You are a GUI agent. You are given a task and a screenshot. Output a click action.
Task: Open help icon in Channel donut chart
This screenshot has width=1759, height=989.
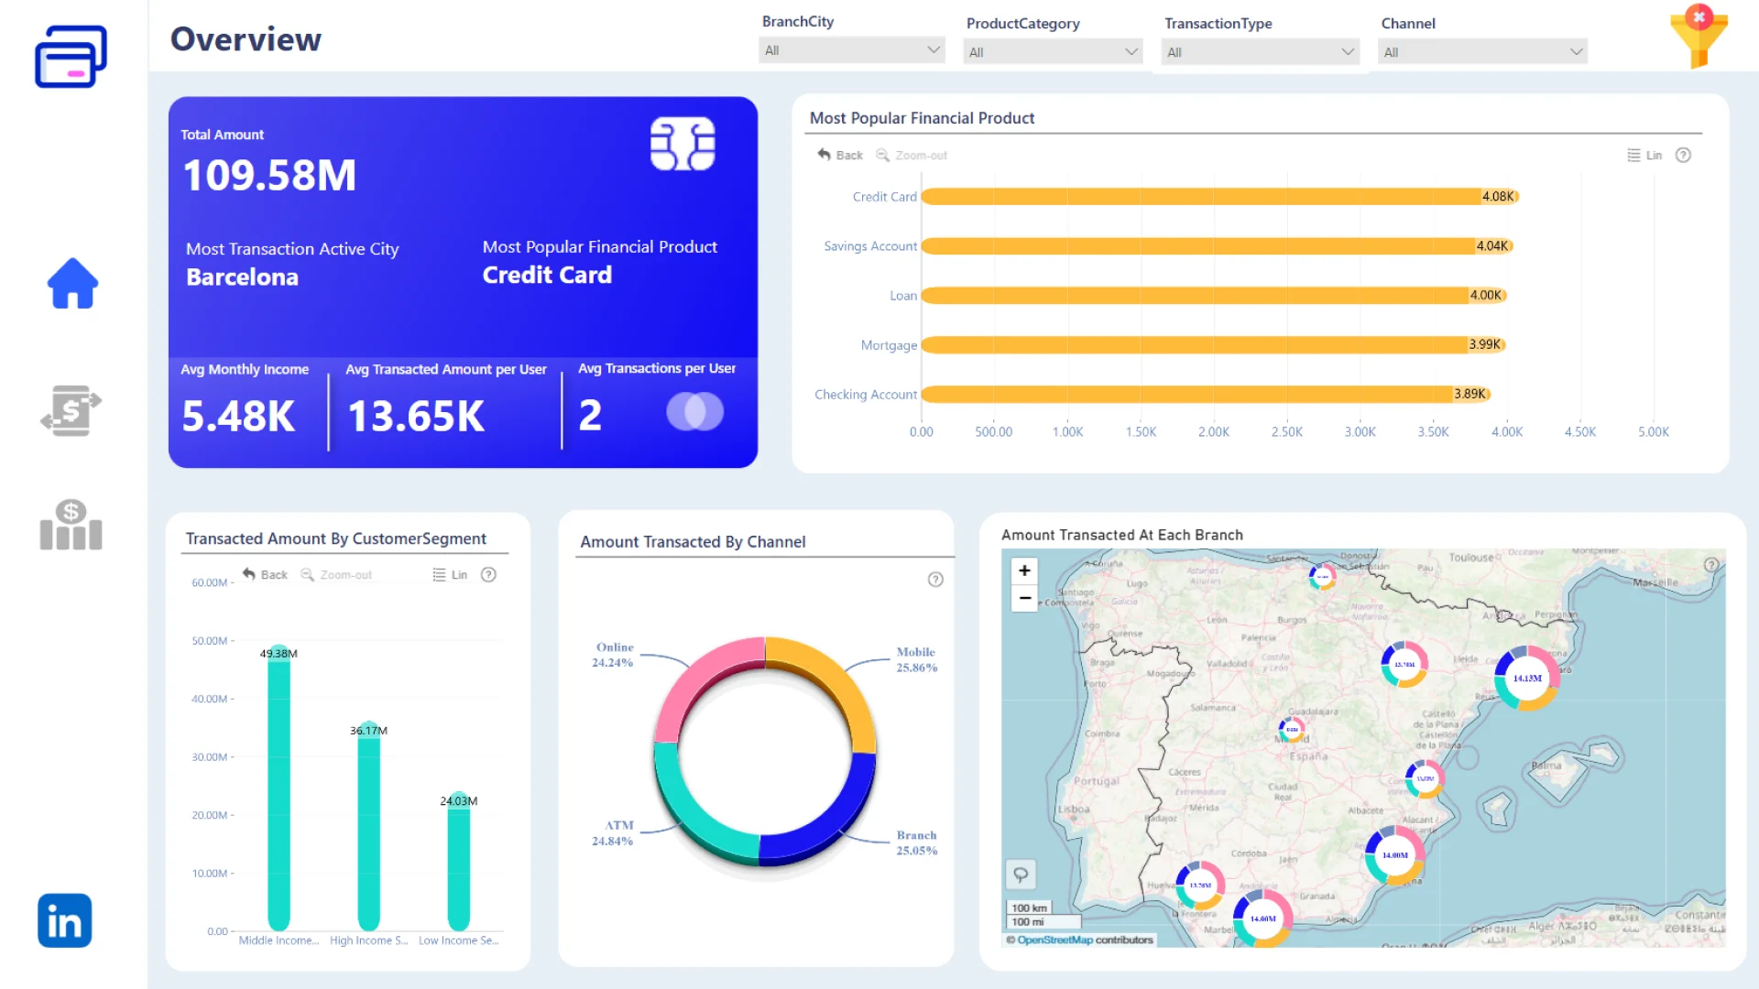coord(935,579)
